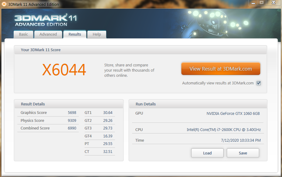
Task: Click the PT result 29.55
Action: coord(108,144)
